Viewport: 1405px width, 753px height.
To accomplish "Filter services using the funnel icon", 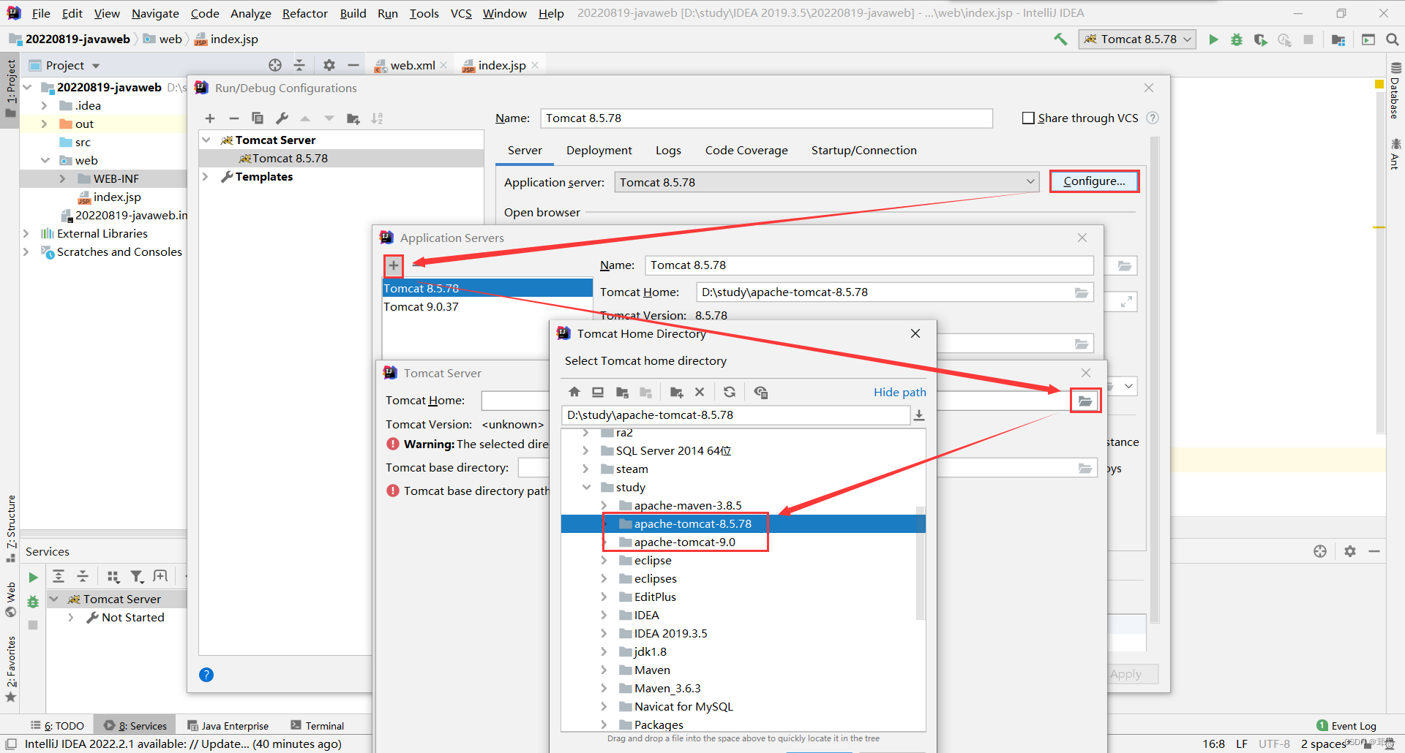I will pos(137,577).
